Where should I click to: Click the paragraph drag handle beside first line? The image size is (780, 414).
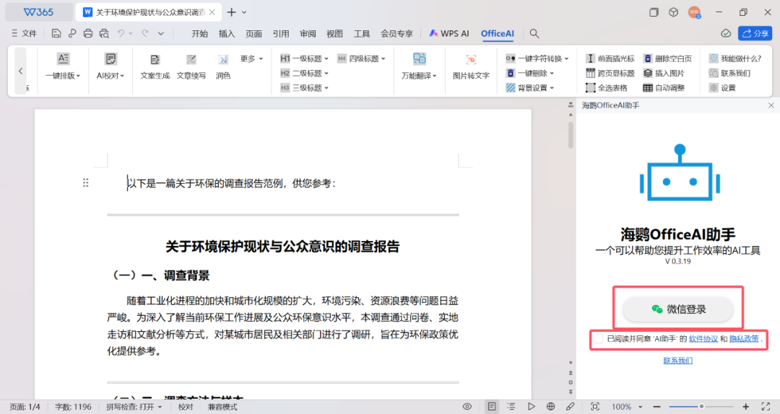click(x=85, y=183)
